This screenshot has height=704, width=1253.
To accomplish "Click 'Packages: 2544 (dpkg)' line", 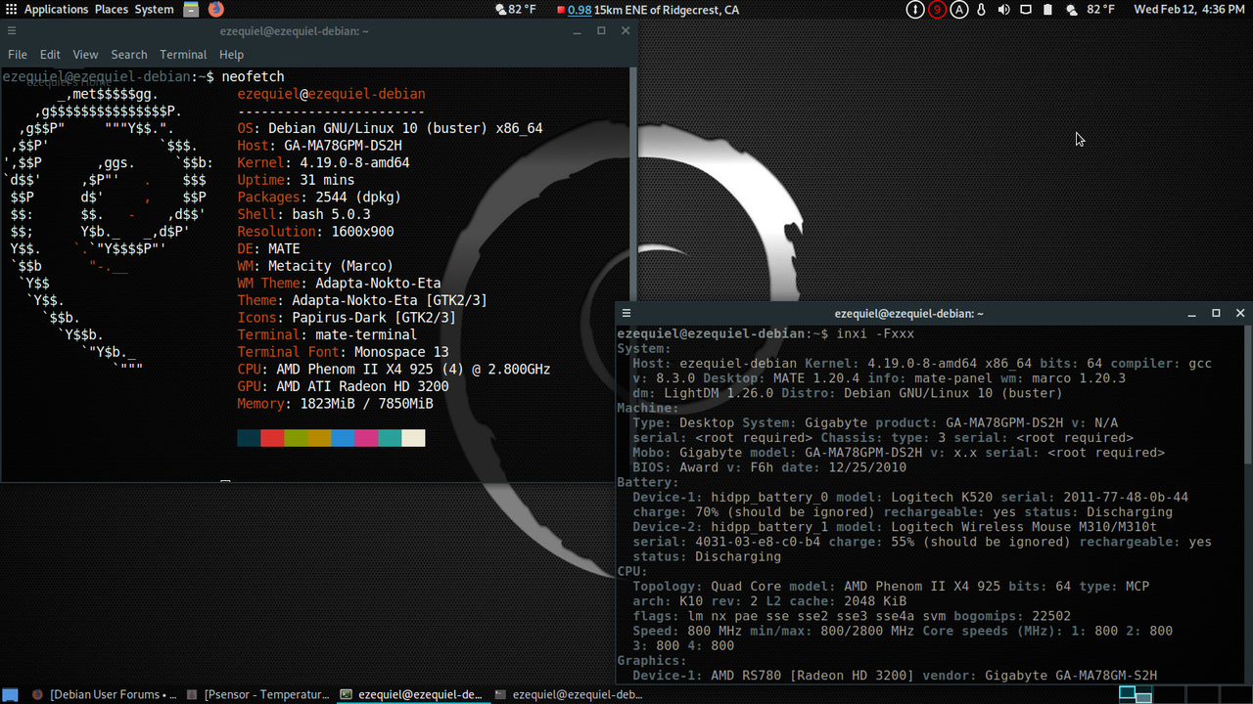I will [319, 197].
